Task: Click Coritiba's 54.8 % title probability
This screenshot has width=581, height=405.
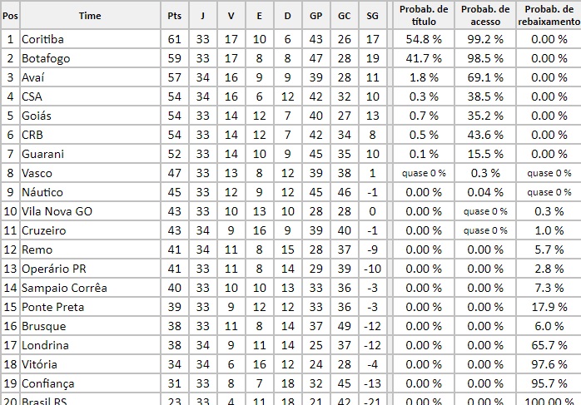Action: tap(424, 39)
